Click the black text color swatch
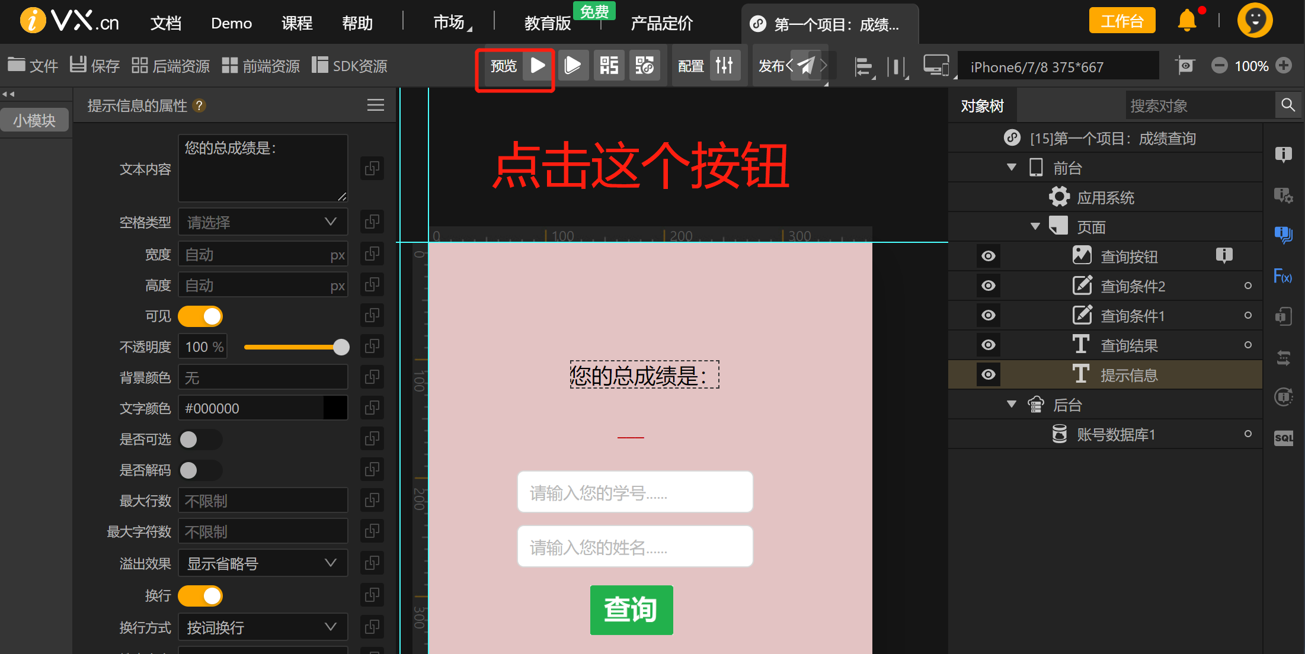This screenshot has height=654, width=1305. tap(335, 408)
